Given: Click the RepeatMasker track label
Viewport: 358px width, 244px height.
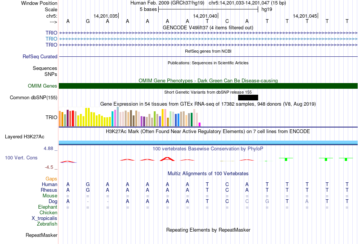Looking at the screenshot, I should 41,235.
